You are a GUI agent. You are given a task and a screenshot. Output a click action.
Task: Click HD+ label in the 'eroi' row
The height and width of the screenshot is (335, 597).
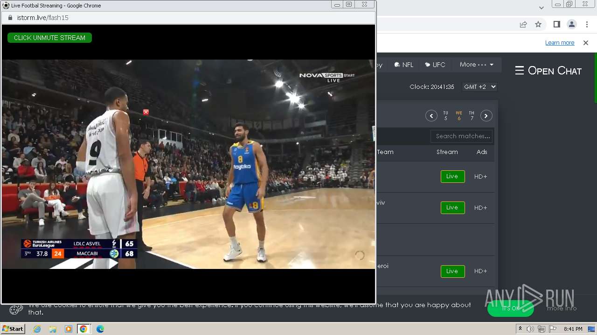pos(480,271)
